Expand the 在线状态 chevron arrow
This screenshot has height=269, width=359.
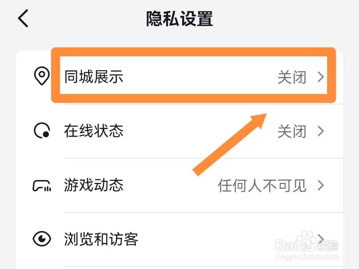pos(321,131)
